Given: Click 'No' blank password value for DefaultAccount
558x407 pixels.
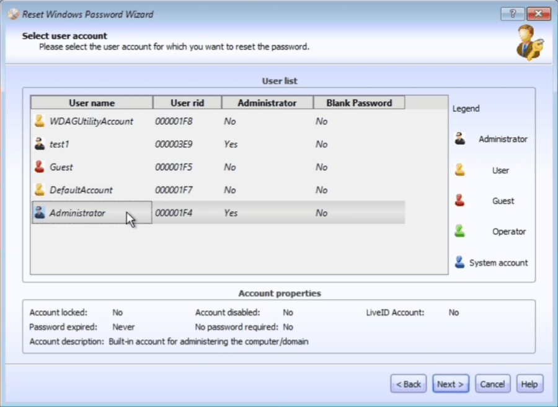Looking at the screenshot, I should pyautogui.click(x=321, y=190).
